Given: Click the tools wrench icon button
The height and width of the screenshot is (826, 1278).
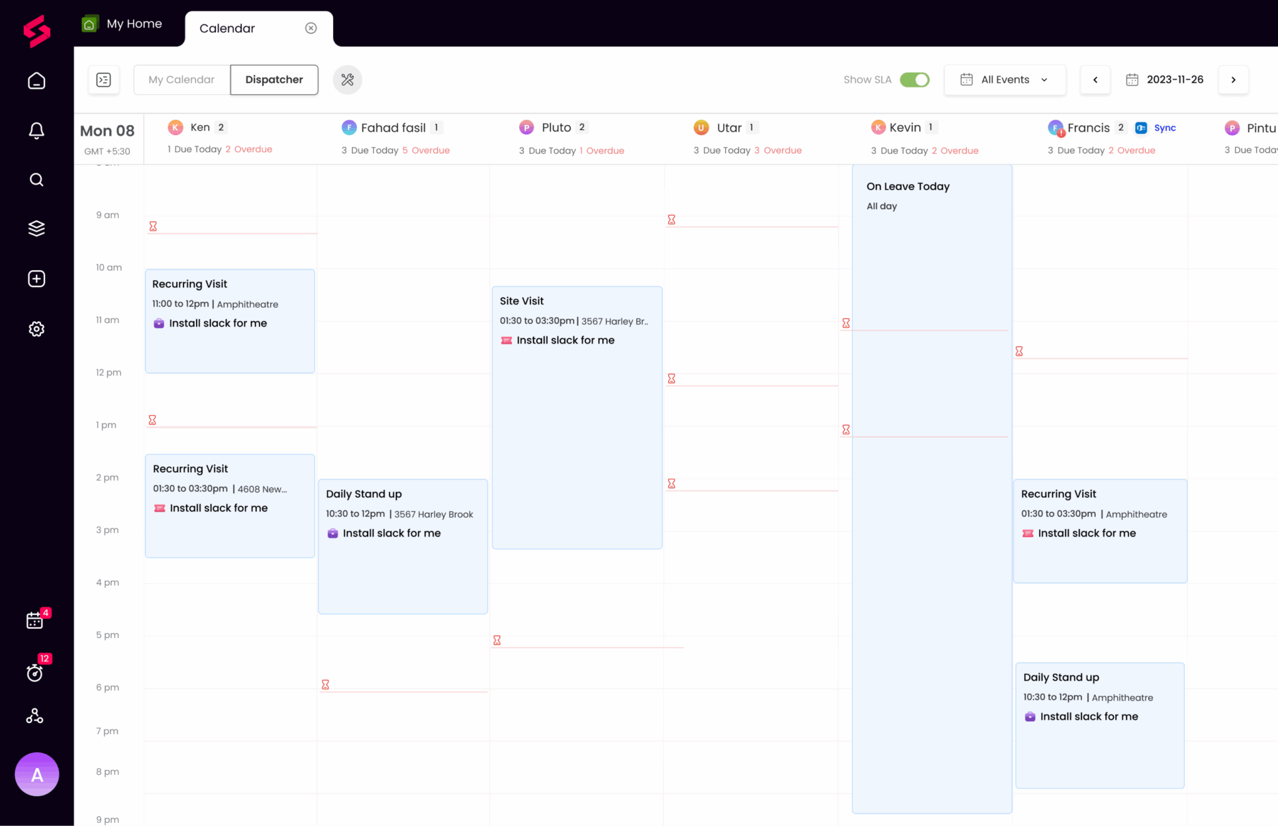Looking at the screenshot, I should pos(348,80).
